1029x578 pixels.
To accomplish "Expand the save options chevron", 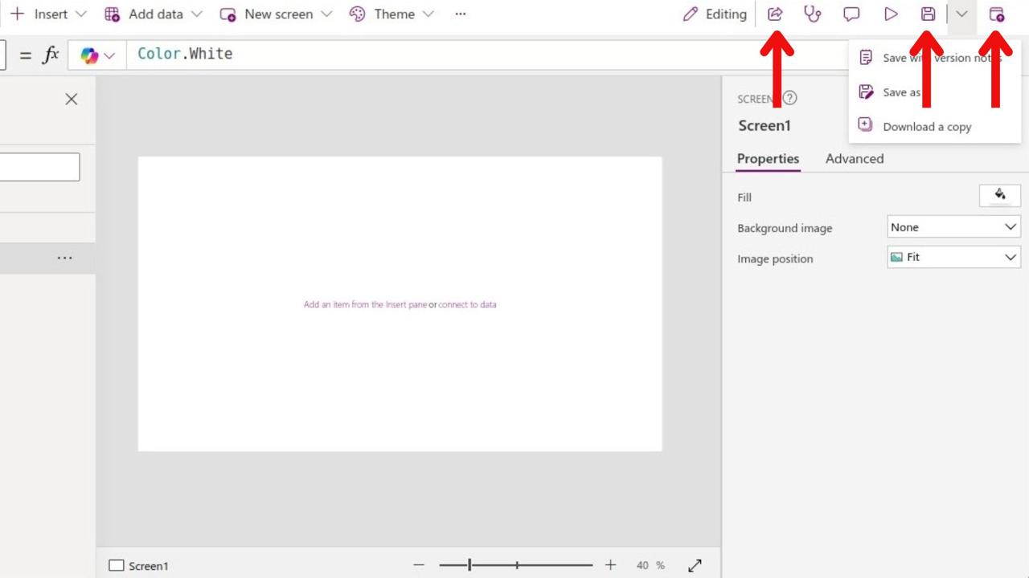I will 961,14.
